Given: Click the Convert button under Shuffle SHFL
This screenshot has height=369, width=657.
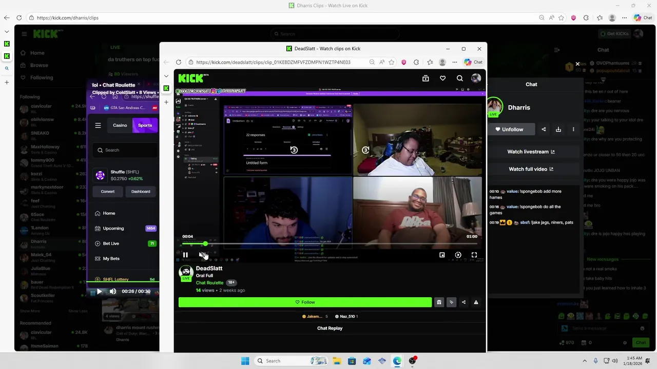Looking at the screenshot, I should point(108,192).
